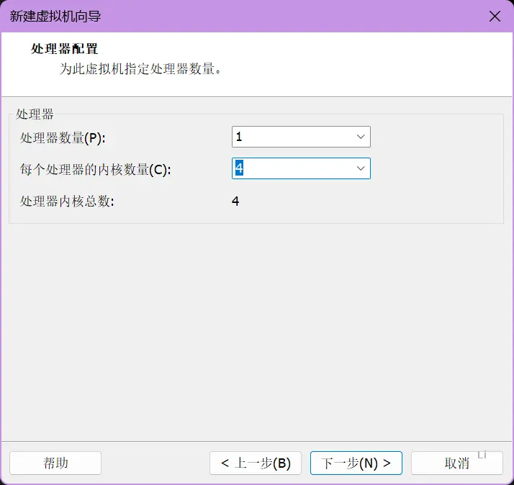Click the 新建虚拟机向导 title bar text
Image resolution: width=514 pixels, height=485 pixels.
pyautogui.click(x=55, y=16)
